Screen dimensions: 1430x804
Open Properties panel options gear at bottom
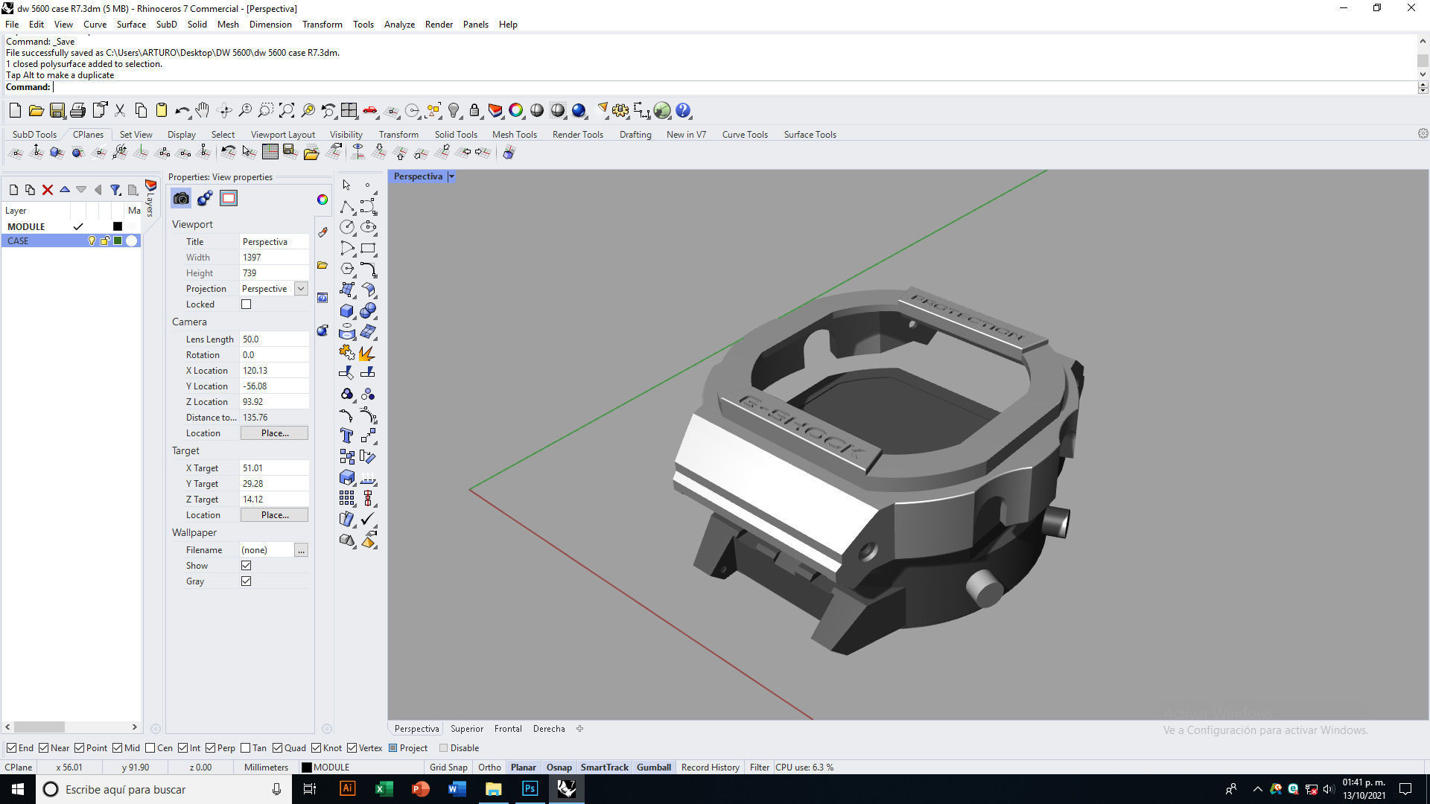tap(326, 729)
